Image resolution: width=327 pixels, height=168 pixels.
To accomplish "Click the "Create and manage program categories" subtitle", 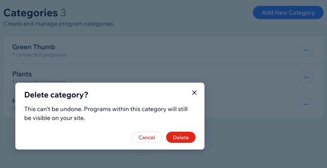I will click(59, 24).
